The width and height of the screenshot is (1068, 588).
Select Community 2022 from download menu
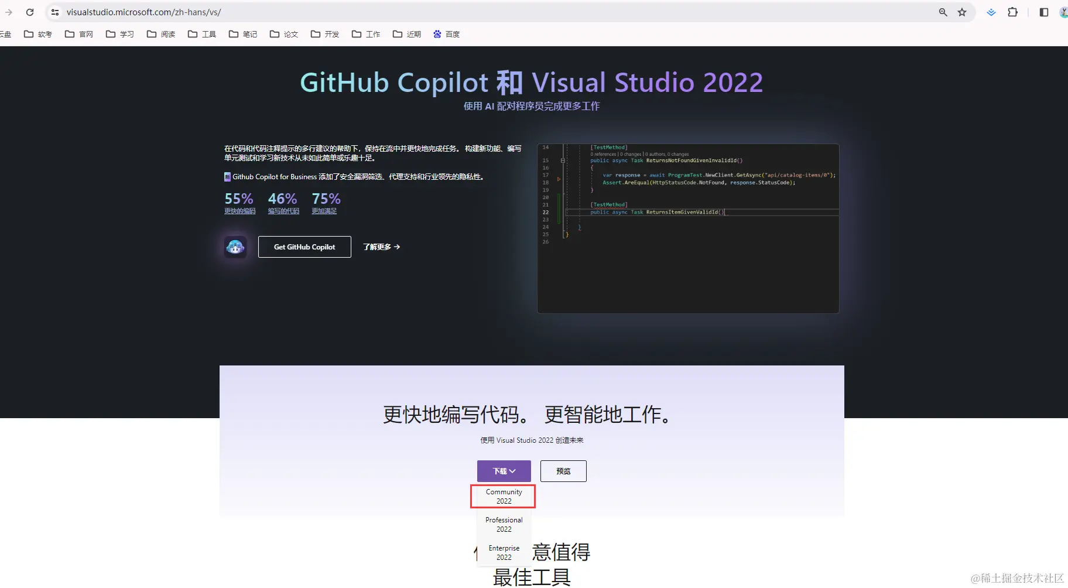click(x=504, y=497)
